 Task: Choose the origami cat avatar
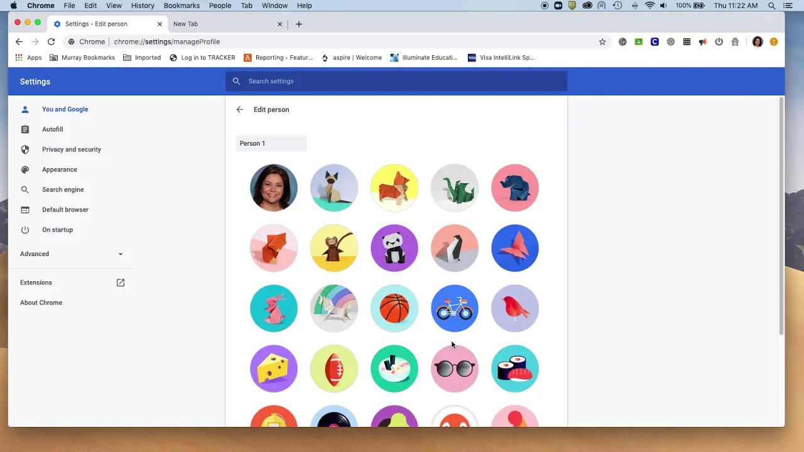pos(334,188)
